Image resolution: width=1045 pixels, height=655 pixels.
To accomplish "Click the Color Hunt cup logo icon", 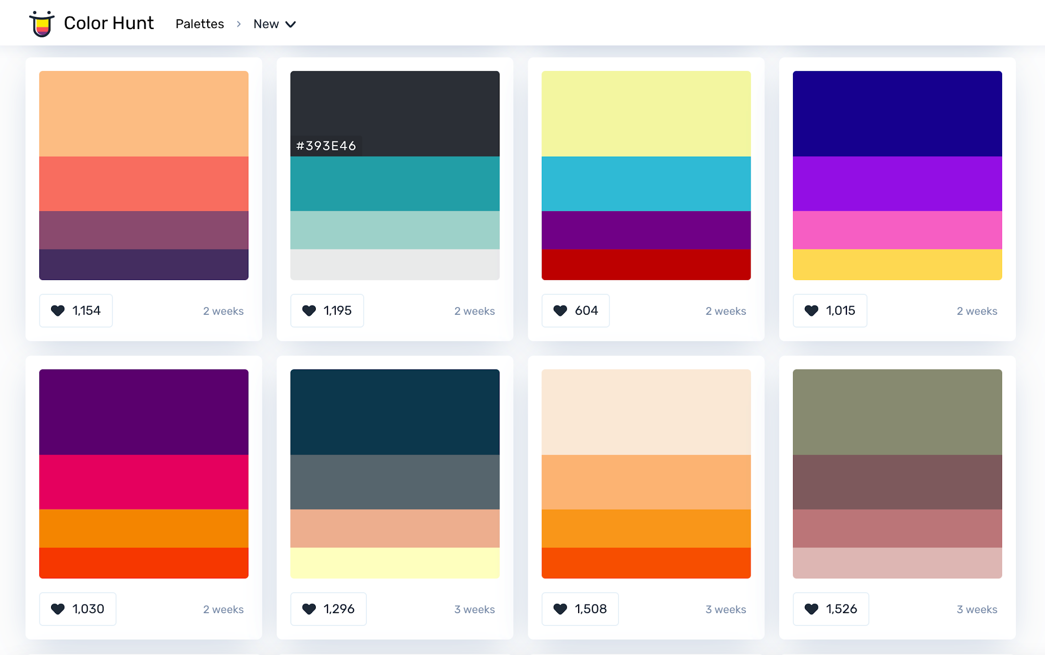I will (x=42, y=23).
